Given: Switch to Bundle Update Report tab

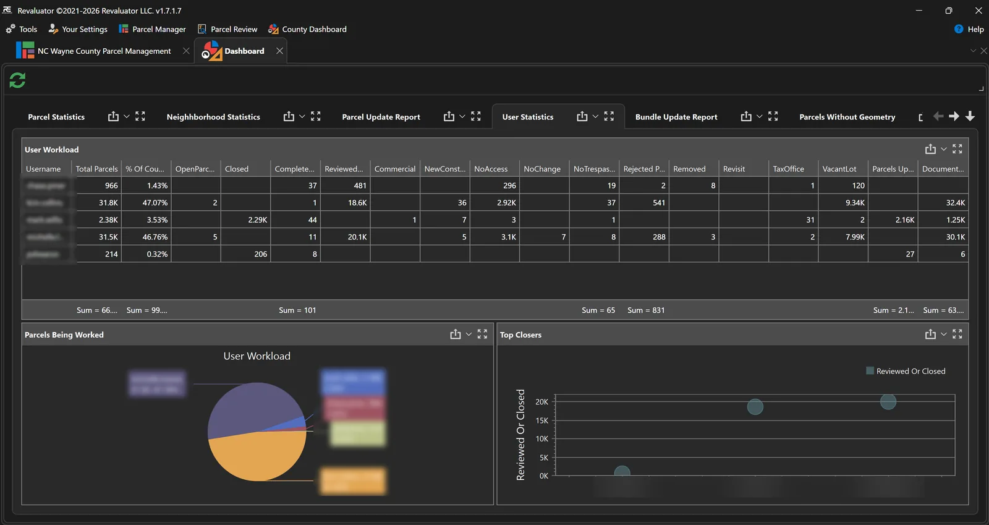Looking at the screenshot, I should pos(676,117).
